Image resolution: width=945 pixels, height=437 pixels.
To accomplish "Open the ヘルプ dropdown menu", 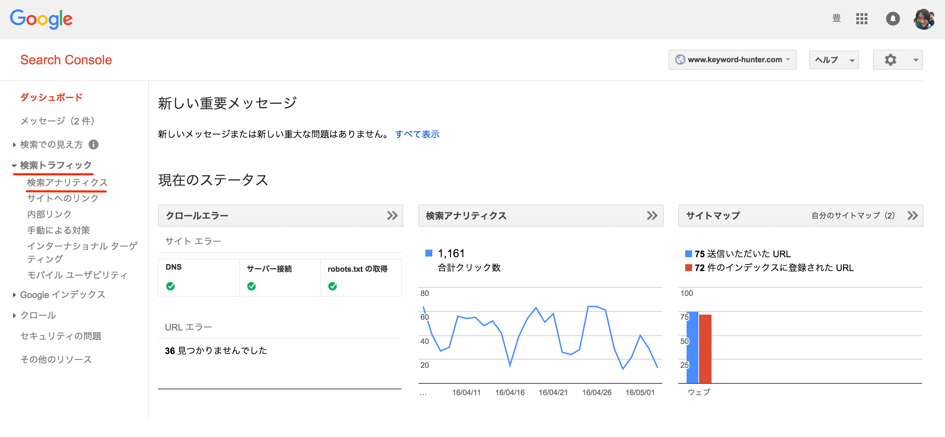I will 833,60.
